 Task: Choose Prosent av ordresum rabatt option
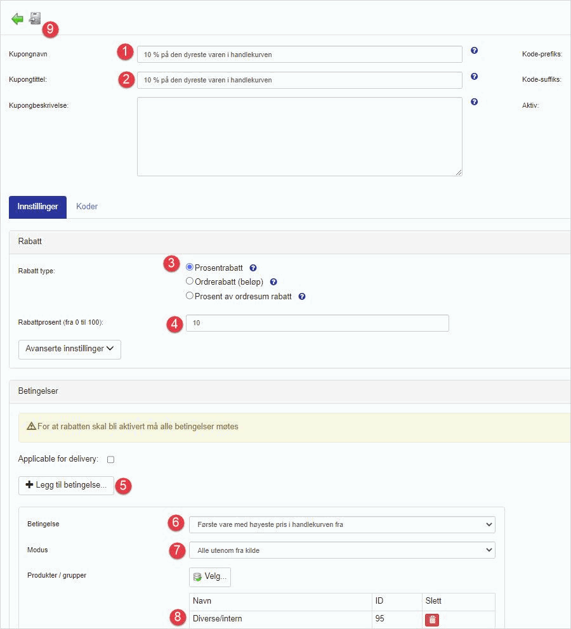pos(190,295)
